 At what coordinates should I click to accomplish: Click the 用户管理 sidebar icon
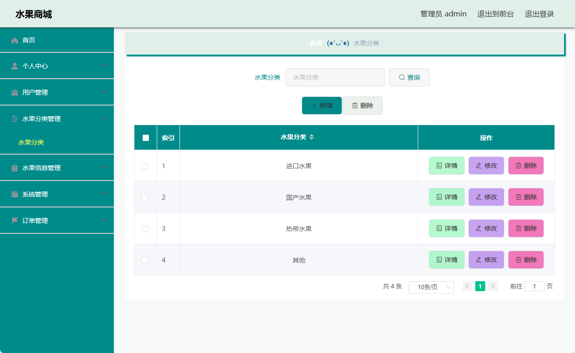tap(14, 91)
